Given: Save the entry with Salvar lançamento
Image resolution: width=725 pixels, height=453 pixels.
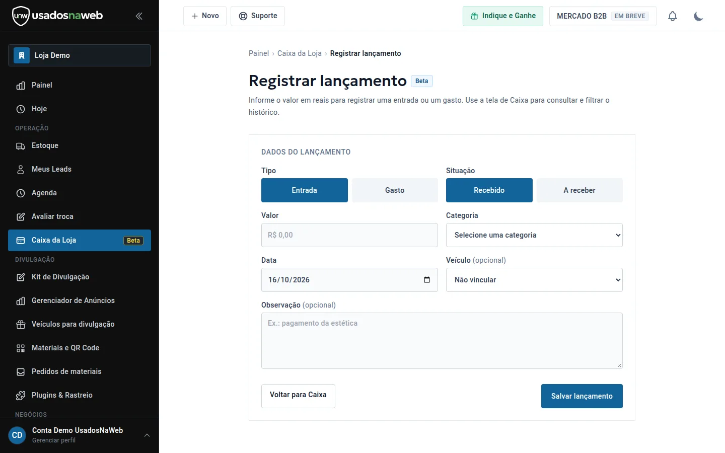Looking at the screenshot, I should pos(582,396).
